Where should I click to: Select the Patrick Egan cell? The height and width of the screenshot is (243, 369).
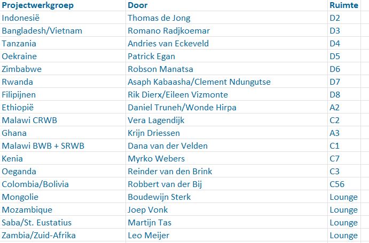(152, 56)
